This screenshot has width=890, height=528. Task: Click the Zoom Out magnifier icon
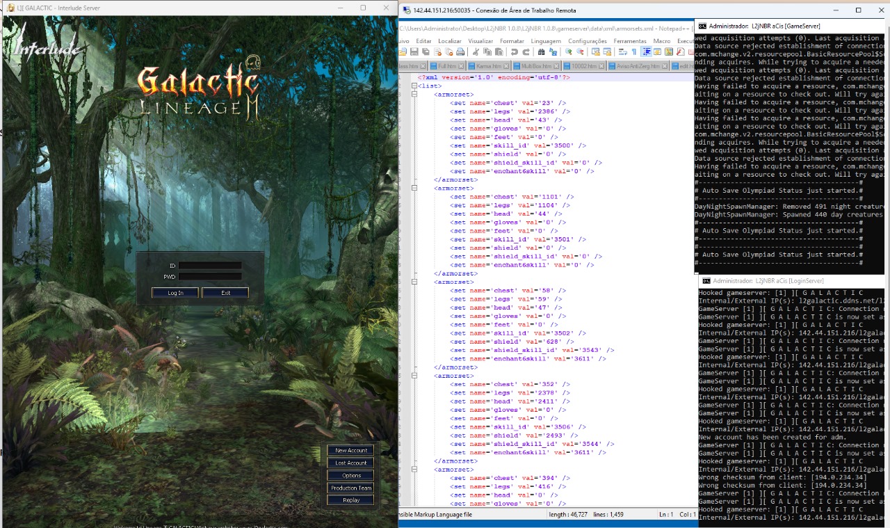(x=581, y=51)
